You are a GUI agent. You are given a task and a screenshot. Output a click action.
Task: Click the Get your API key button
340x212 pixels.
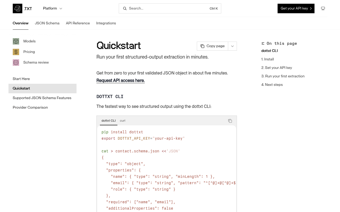pos(296,8)
